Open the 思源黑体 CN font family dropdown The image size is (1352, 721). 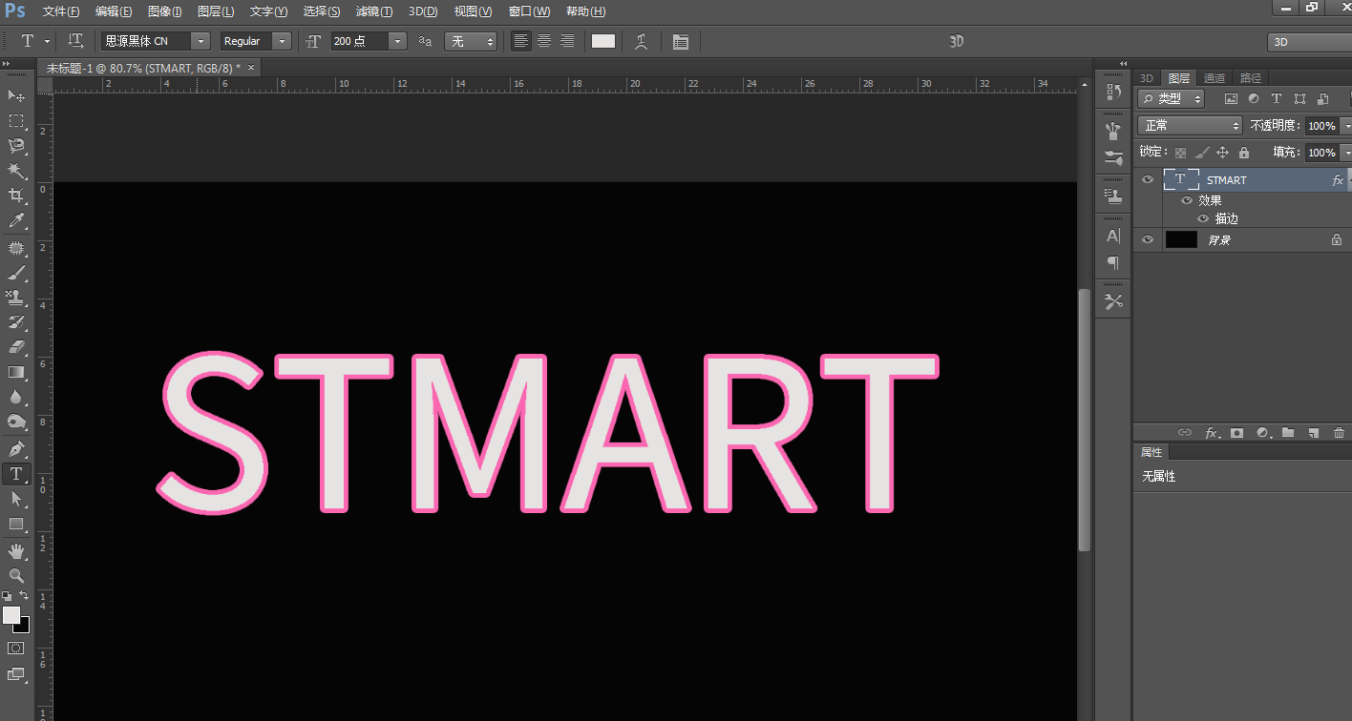click(x=201, y=41)
